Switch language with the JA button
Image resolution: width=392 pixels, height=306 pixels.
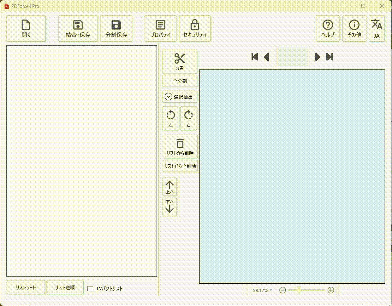(x=377, y=28)
